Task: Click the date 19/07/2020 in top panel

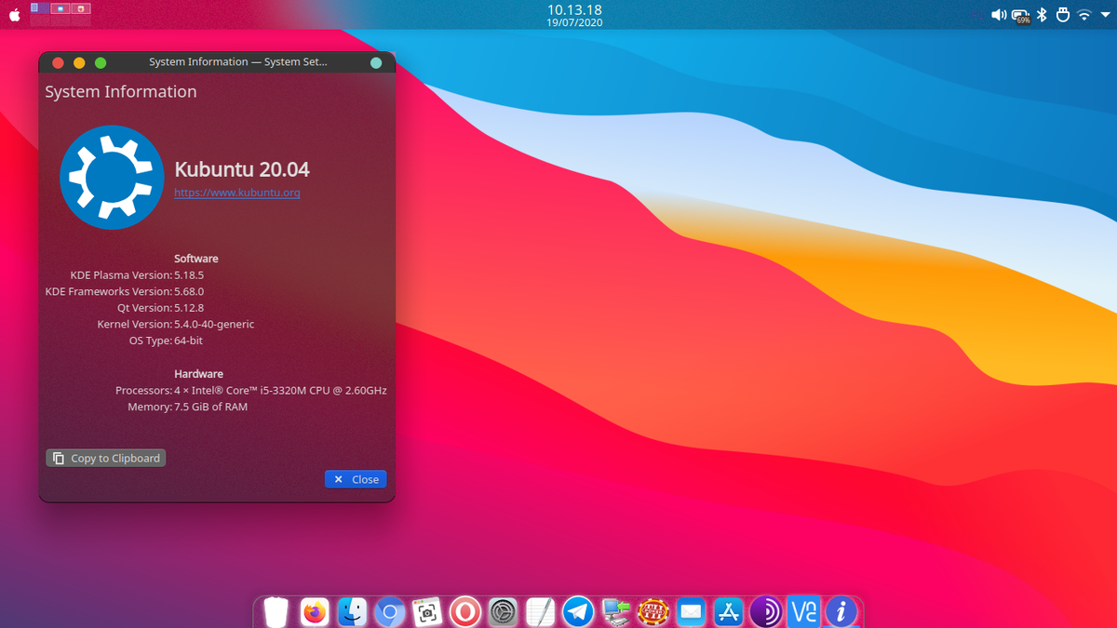Action: click(x=575, y=23)
